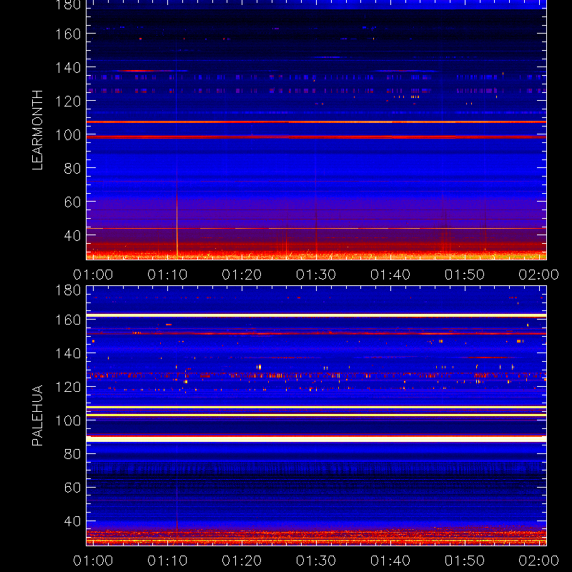Image resolution: width=572 pixels, height=572 pixels.
Task: Select the 120 frequency label on the Learmonth axis
Action: point(68,101)
